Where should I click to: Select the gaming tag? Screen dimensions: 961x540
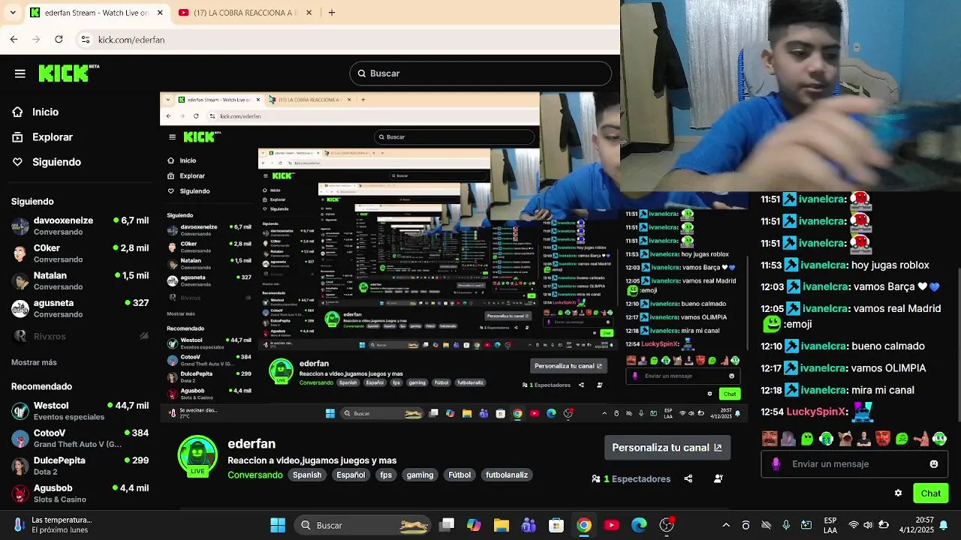pos(420,475)
